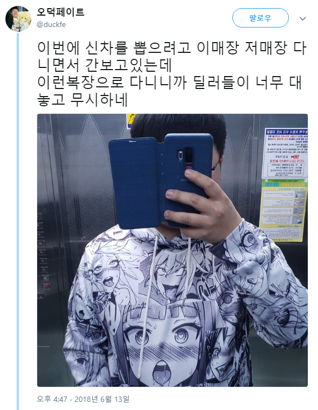This screenshot has width=318, height=410.
Task: Click the tweet line starting 이런복장으로
Action: click(170, 83)
